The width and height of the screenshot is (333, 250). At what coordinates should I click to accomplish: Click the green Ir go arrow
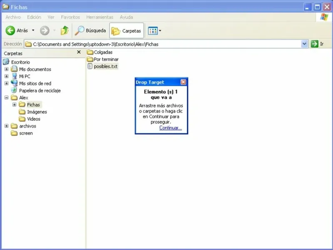314,44
